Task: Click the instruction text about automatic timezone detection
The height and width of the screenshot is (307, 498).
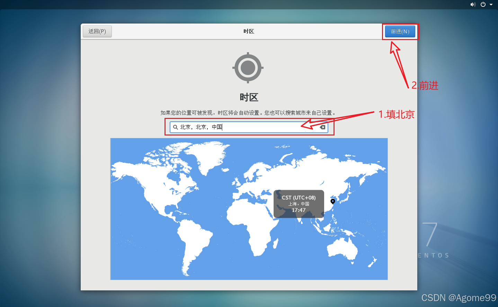Action: coord(248,112)
